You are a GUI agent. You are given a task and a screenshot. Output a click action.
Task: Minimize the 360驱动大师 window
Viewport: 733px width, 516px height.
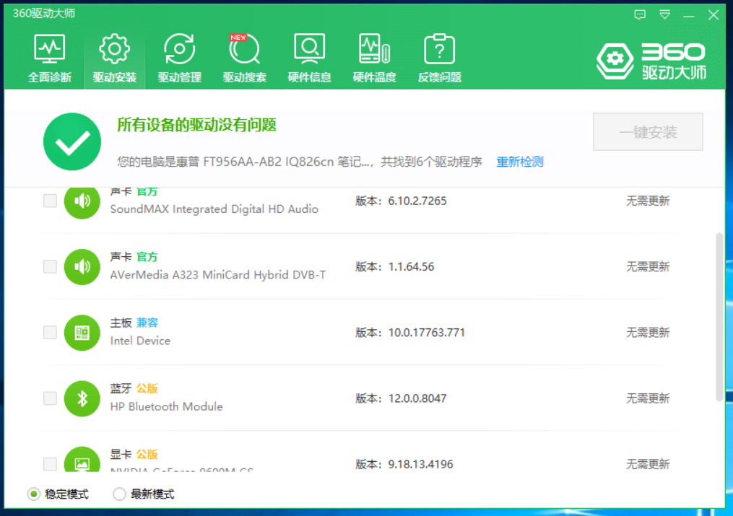[689, 16]
